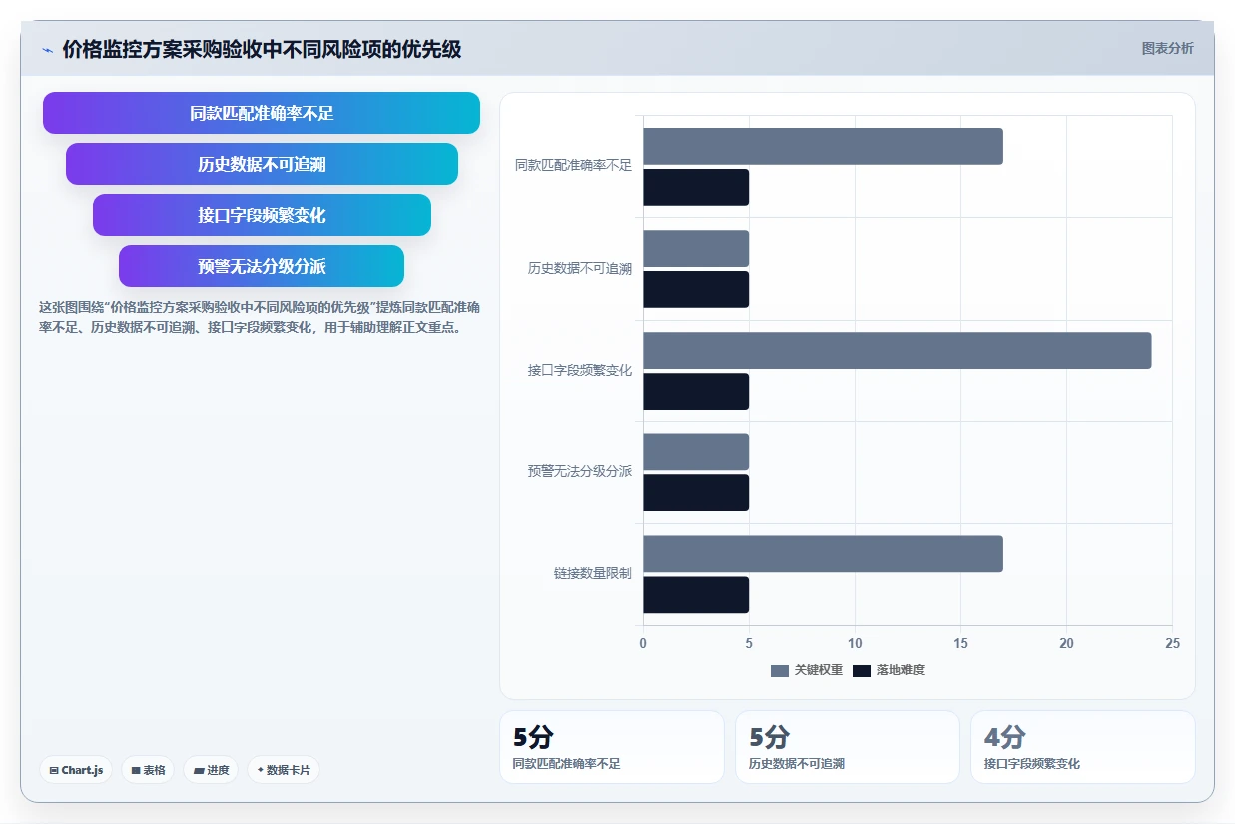Viewport: 1235px width, 824px height.
Task: Select the 预警无法分级分派 funnel bar
Action: pyautogui.click(x=262, y=266)
